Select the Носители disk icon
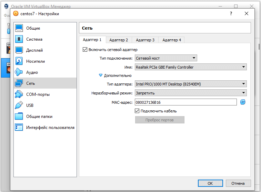Screen dimensions: 261x192 pyautogui.click(x=19, y=61)
